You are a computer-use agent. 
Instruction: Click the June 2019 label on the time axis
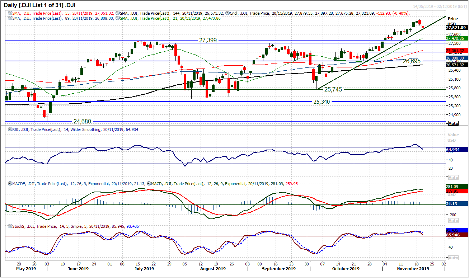[x=78, y=269]
